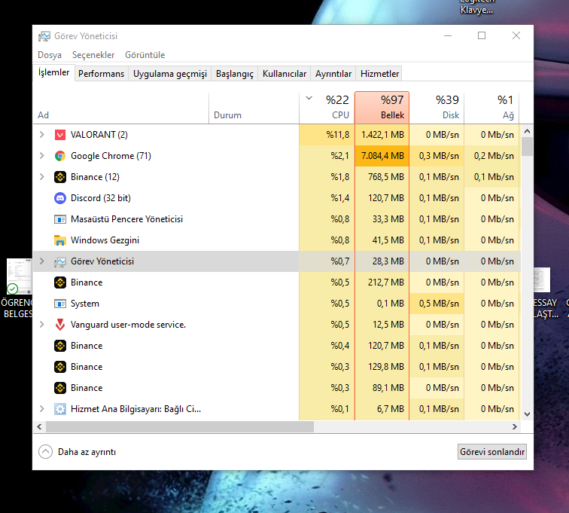
Task: Click horizontal scrollbar right arrow
Action: pos(515,426)
